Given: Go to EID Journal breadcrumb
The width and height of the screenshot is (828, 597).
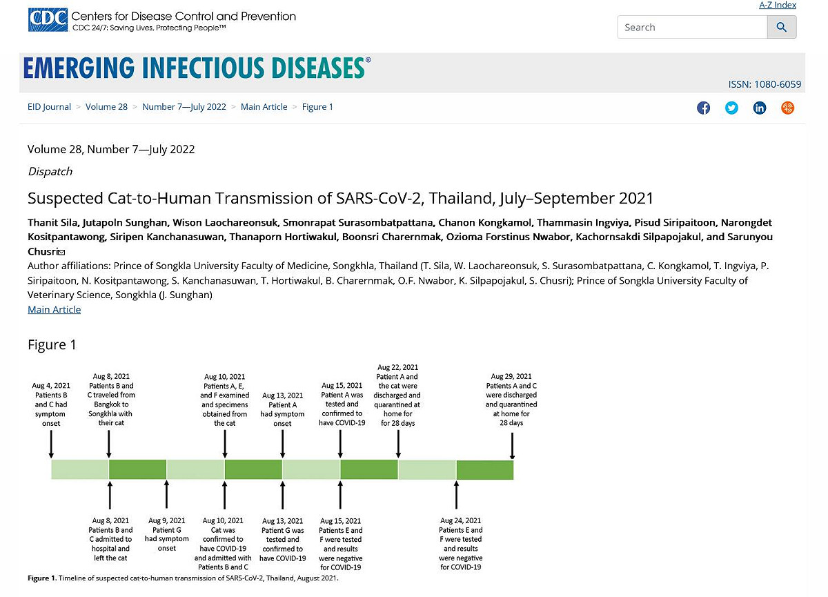Looking at the screenshot, I should click(49, 107).
